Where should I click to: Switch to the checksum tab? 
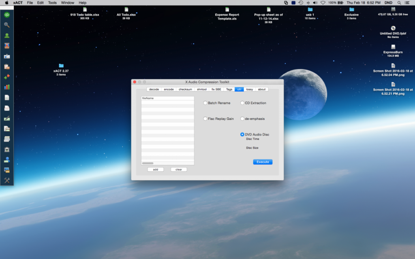[x=185, y=89]
